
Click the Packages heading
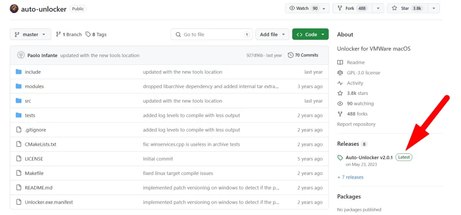pos(349,197)
